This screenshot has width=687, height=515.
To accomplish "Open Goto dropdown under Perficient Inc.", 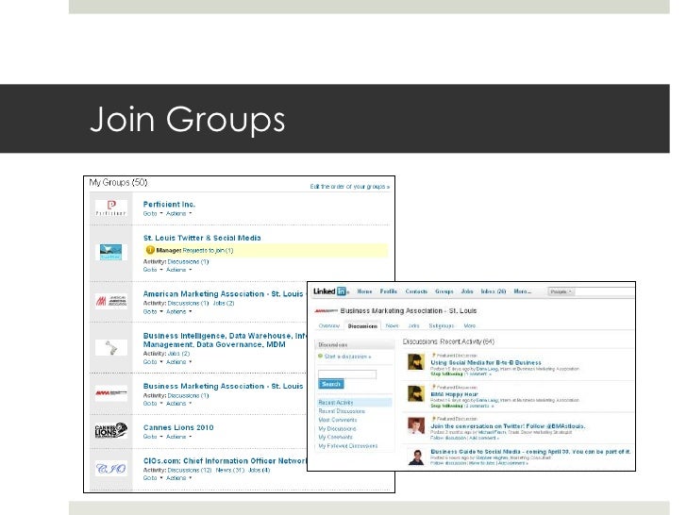I will coord(153,214).
